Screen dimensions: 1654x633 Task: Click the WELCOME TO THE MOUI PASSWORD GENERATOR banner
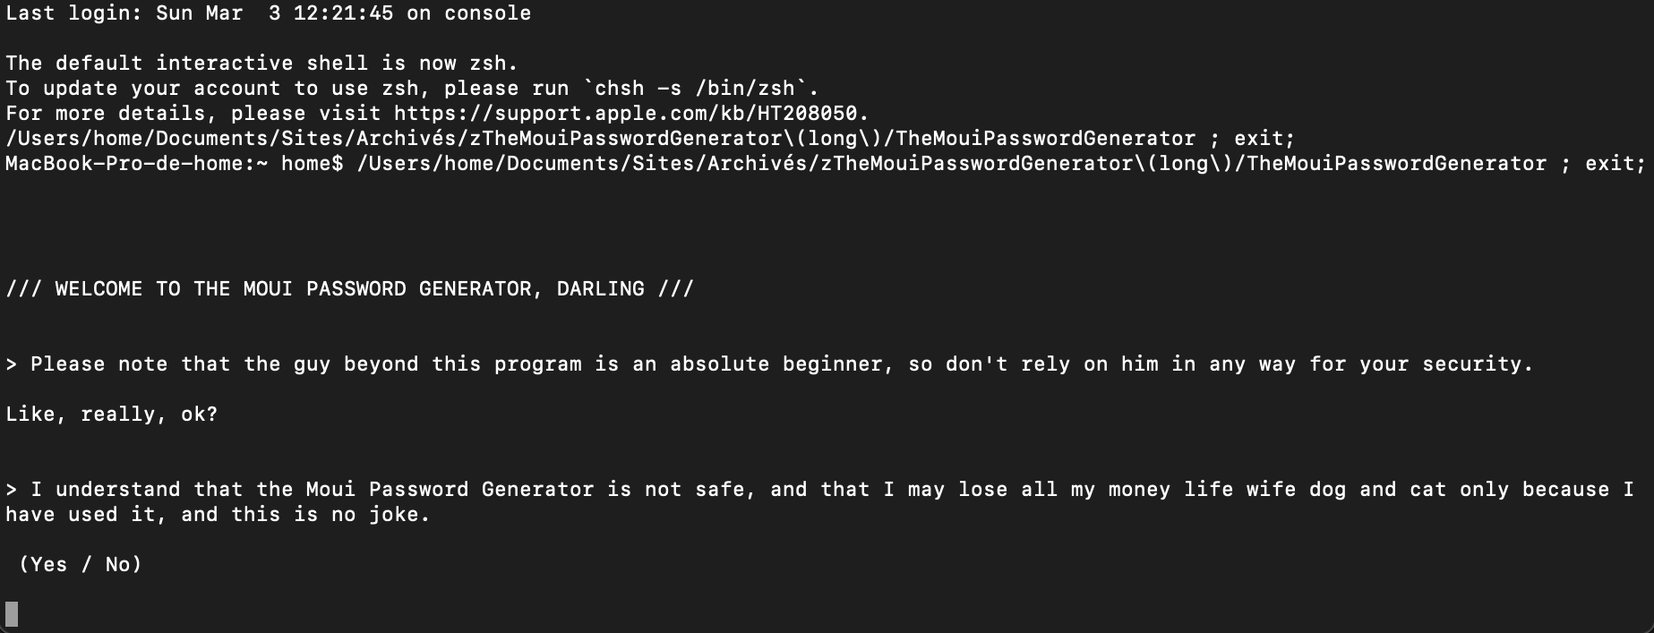(349, 289)
